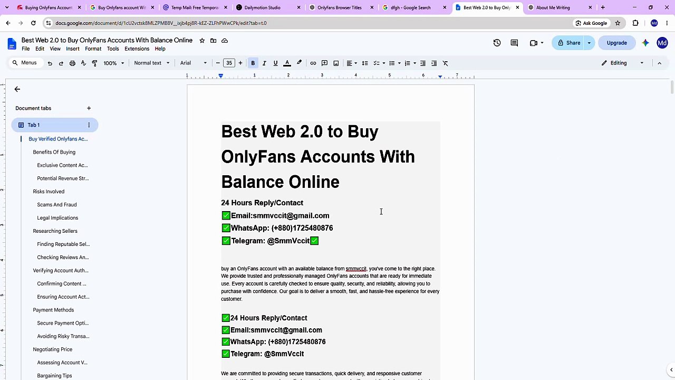
Task: Jump to Payment Methods outline heading
Action: [x=53, y=310]
